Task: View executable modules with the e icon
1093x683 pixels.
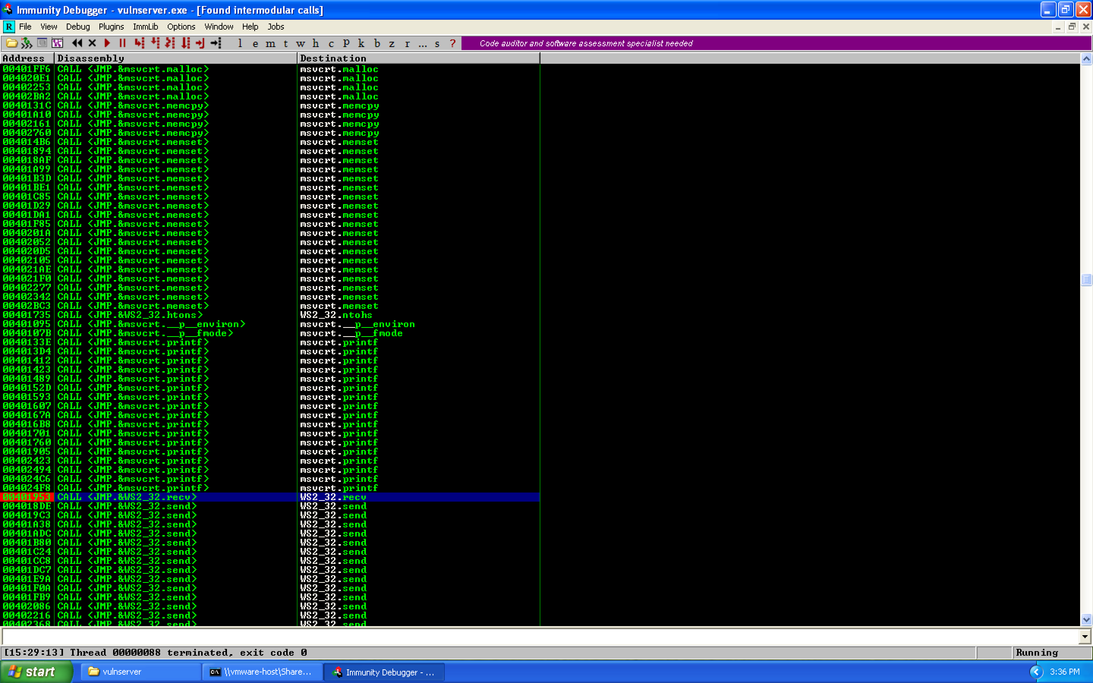Action: [256, 43]
